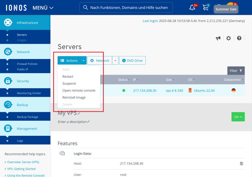Choose Reinstall Image menu entry
Viewport: 252px width, 177px height.
coord(74,97)
